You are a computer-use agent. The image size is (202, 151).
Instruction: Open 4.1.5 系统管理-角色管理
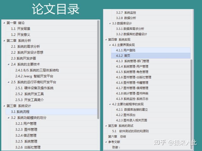coord(132,72)
